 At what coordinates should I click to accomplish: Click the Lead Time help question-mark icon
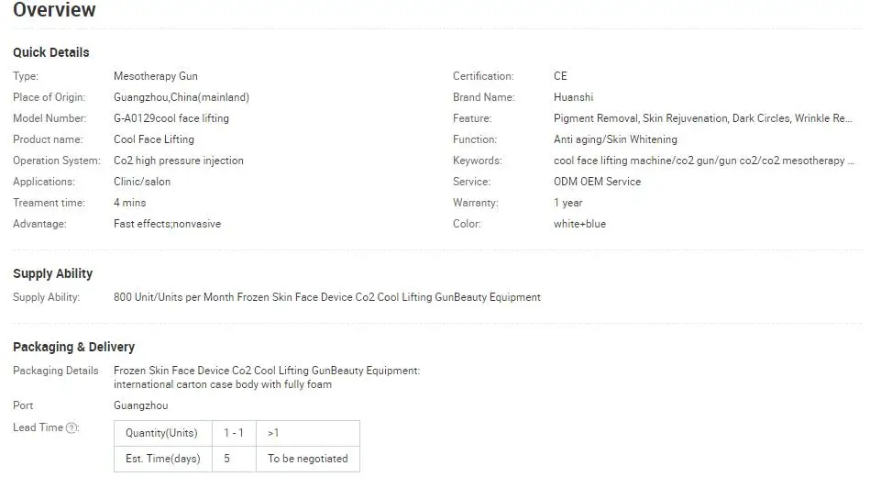[x=71, y=428]
